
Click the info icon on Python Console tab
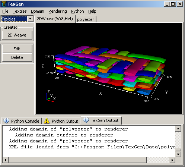(6, 120)
